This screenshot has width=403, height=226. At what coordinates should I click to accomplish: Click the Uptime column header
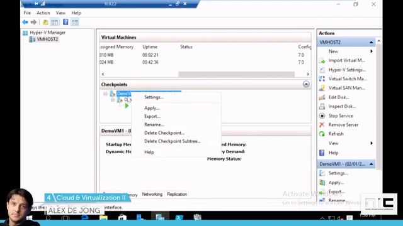[x=150, y=47]
